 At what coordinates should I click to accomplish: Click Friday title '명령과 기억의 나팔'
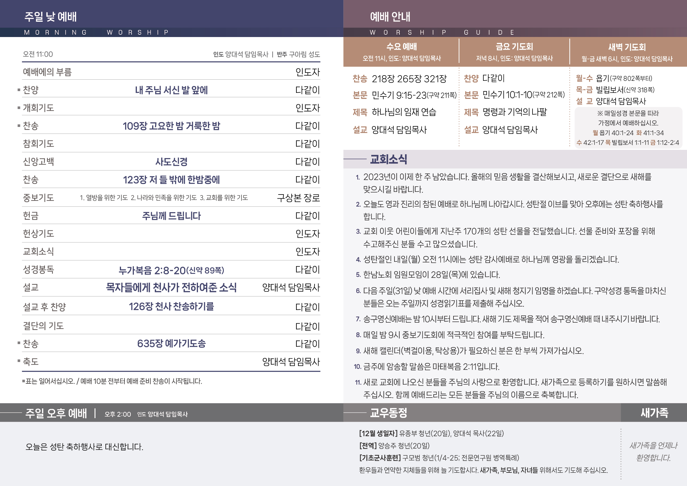click(x=515, y=112)
